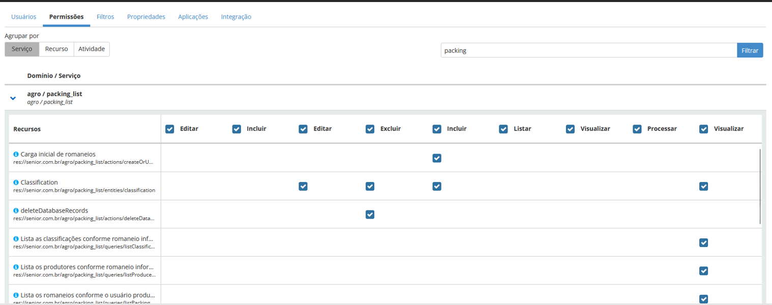This screenshot has width=772, height=305.
Task: Focus the search field containing 'packing'
Action: point(588,50)
